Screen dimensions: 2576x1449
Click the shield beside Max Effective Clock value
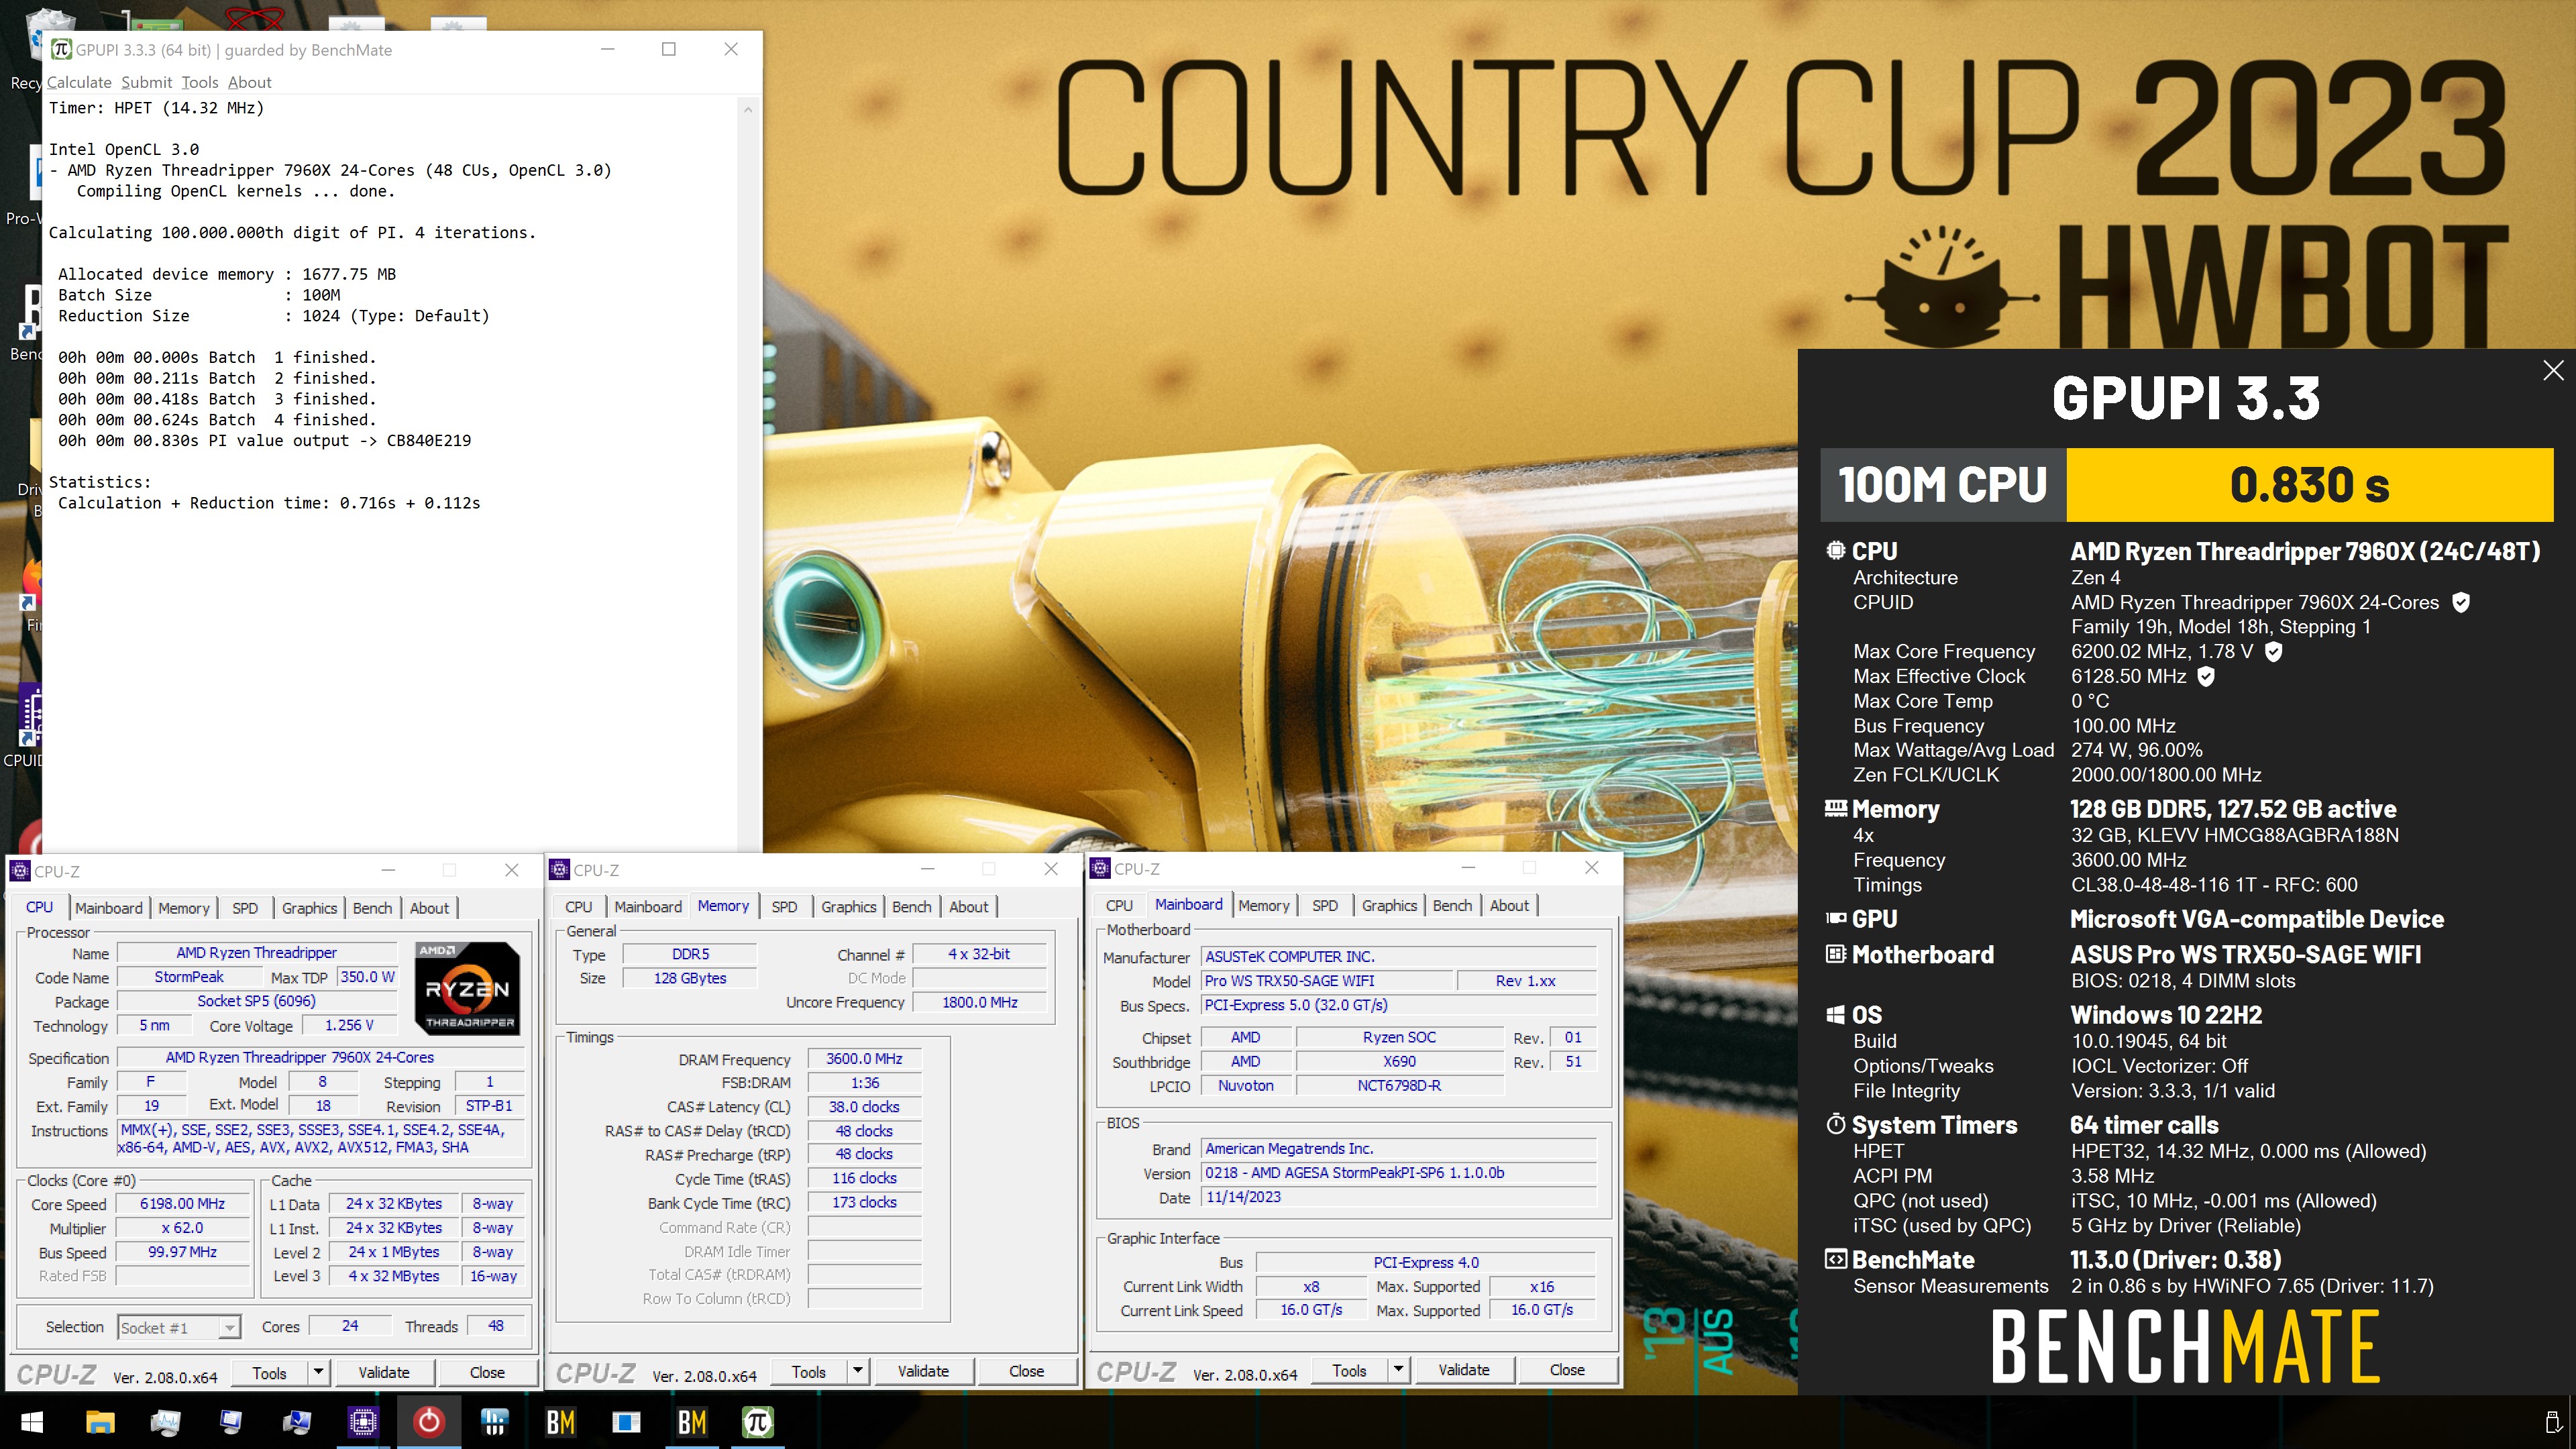(x=2206, y=676)
